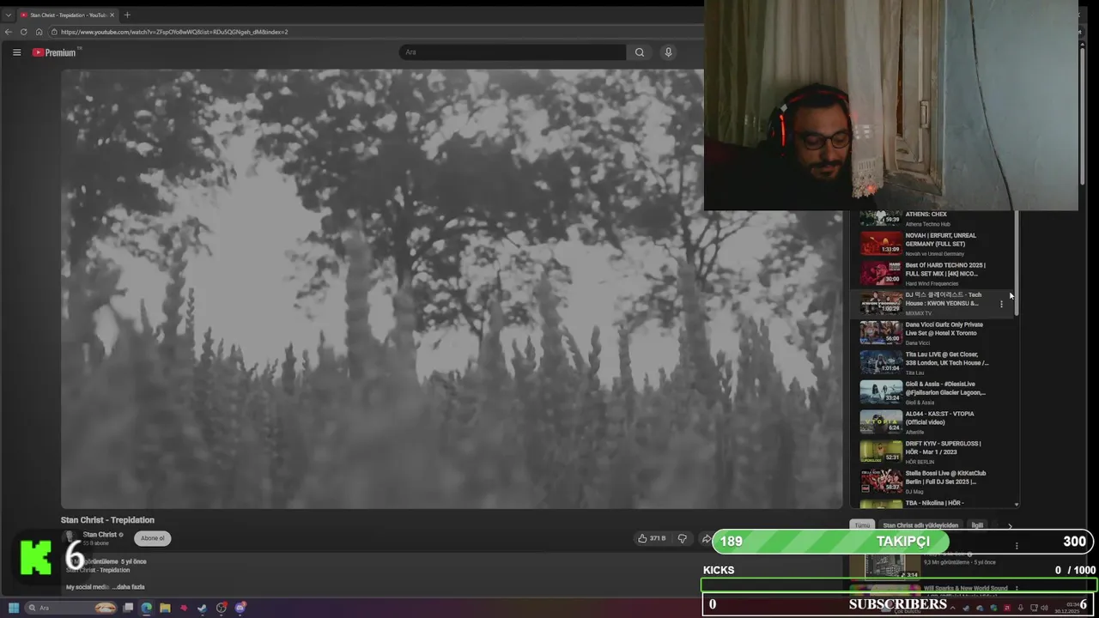The image size is (1099, 618).
Task: Select 'Stan Christ adlı yükleyiciden' chip
Action: pos(920,525)
